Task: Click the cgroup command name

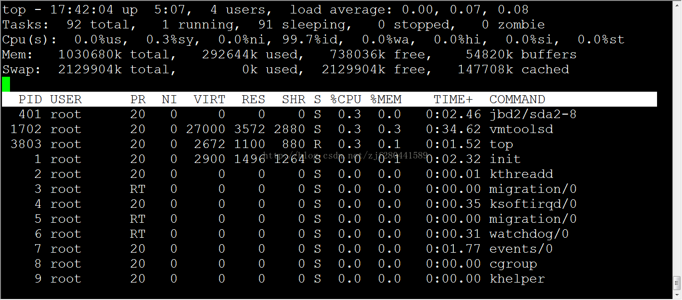Action: (513, 264)
